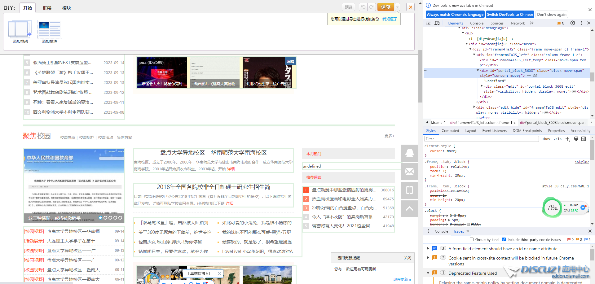Toggle the :hov element state button

pos(546,139)
